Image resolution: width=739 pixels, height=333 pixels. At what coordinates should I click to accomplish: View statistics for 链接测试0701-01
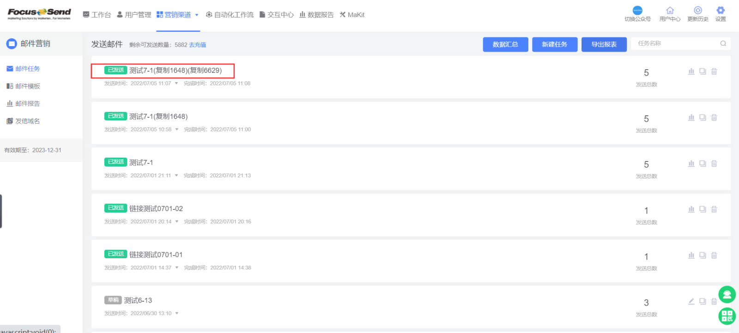coord(691,256)
